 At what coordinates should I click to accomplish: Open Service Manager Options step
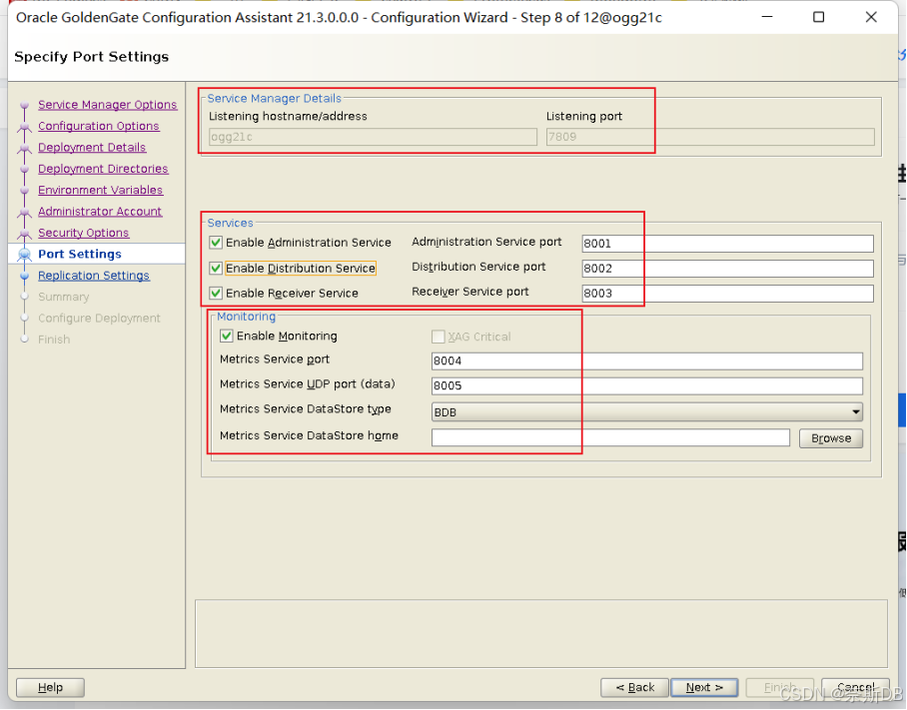108,105
